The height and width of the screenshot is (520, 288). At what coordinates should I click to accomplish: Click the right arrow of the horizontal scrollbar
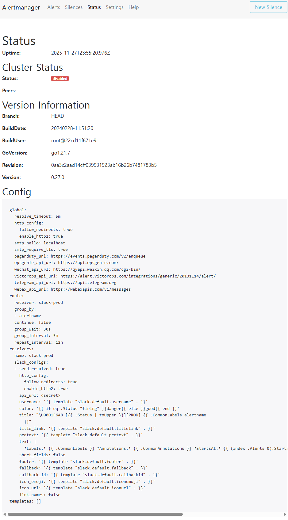[x=286, y=514]
